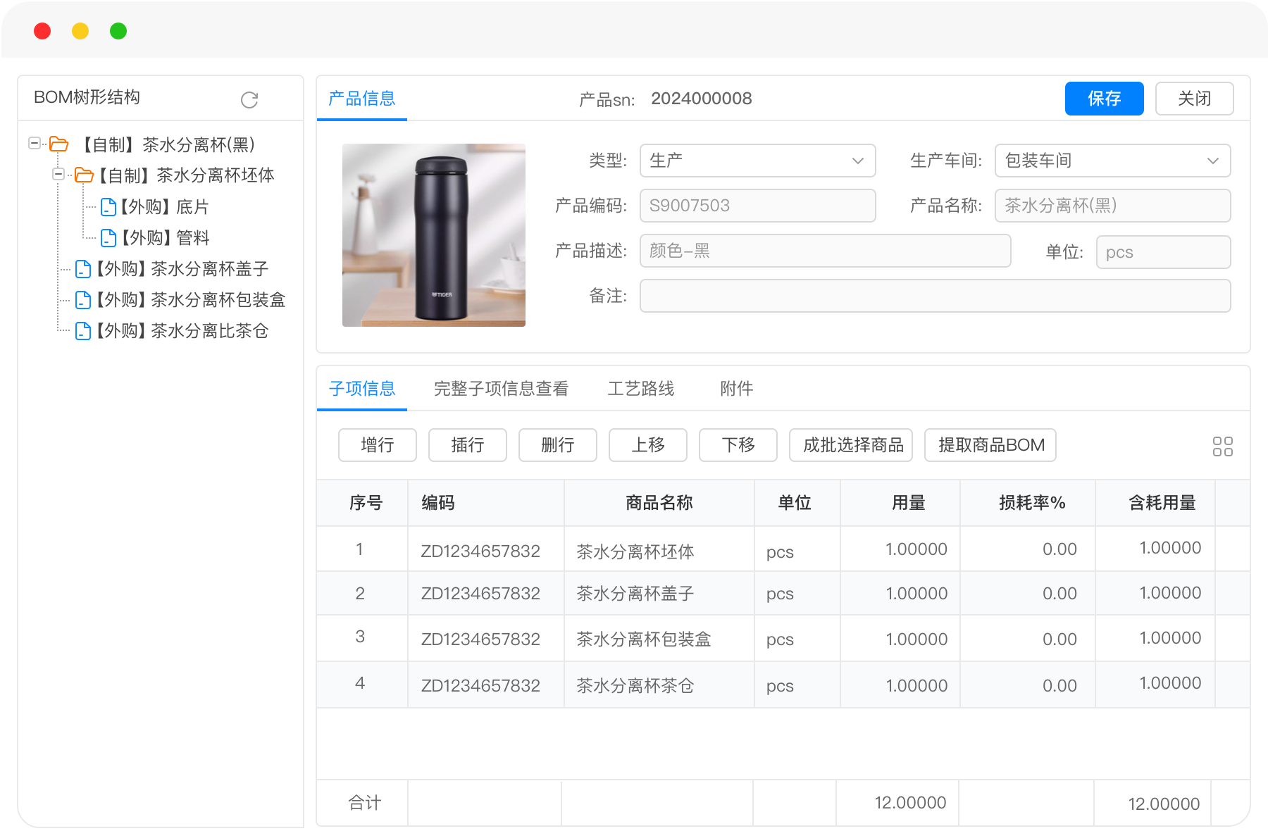
Task: Click the black tumbler product thumbnail
Action: pyautogui.click(x=434, y=235)
